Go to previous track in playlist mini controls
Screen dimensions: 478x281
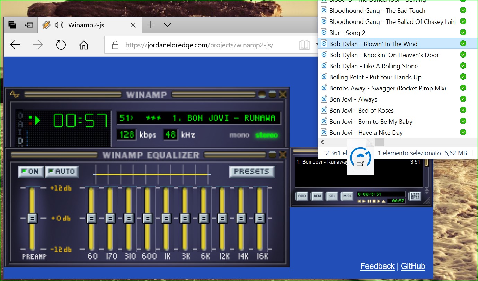(x=359, y=201)
